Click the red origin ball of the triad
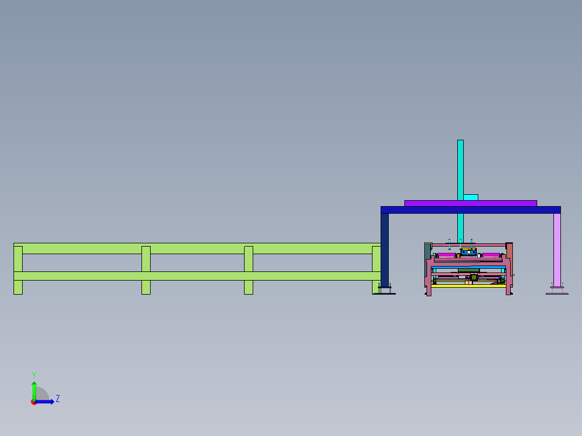The image size is (582, 436). pyautogui.click(x=33, y=402)
